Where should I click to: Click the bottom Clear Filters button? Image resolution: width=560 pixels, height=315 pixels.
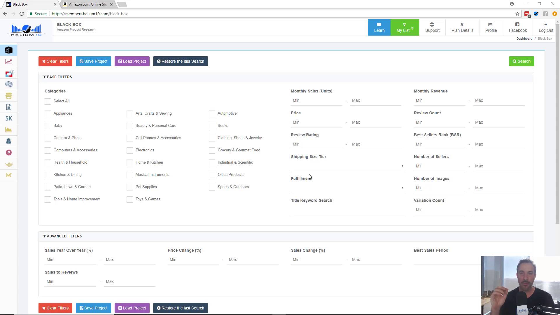[x=55, y=308]
